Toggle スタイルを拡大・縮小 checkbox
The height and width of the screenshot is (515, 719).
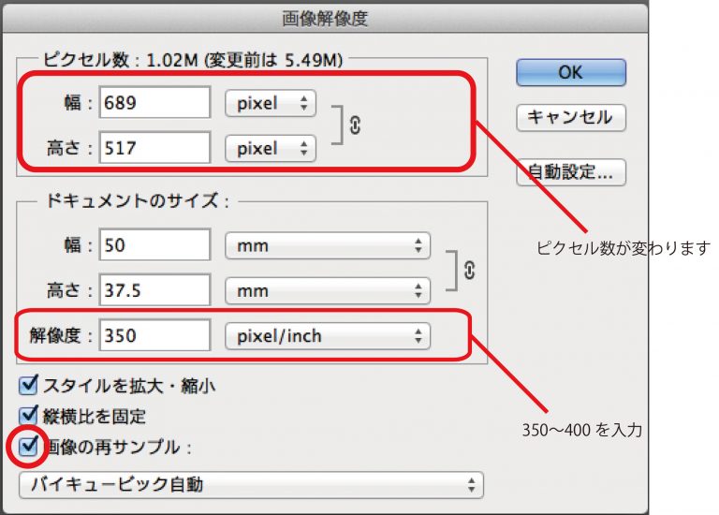point(28,384)
